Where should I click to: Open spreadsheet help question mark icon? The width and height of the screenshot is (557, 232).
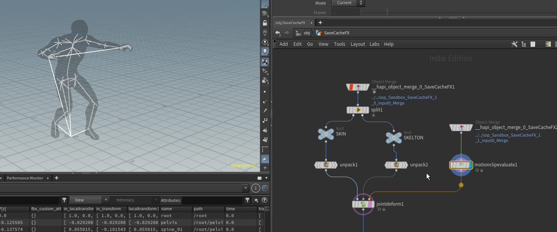pyautogui.click(x=264, y=200)
